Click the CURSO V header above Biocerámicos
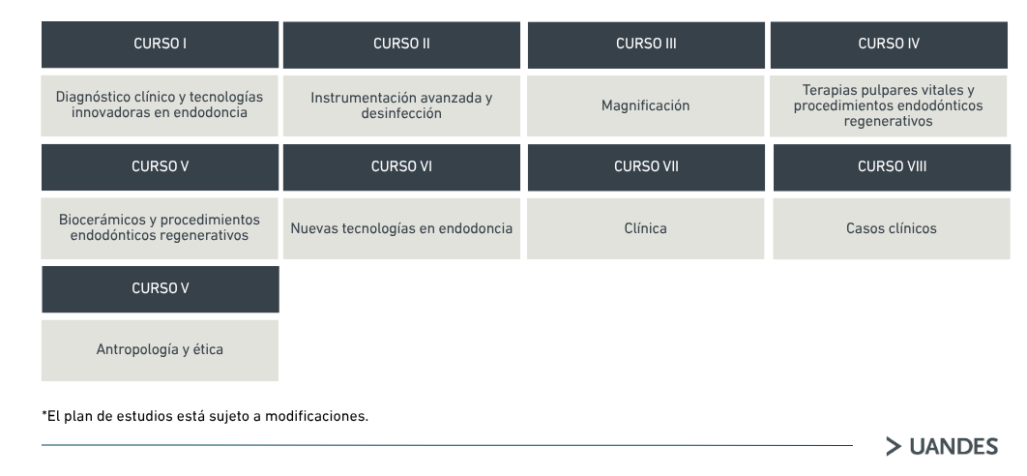Image resolution: width=1027 pixels, height=476 pixels. pyautogui.click(x=160, y=167)
